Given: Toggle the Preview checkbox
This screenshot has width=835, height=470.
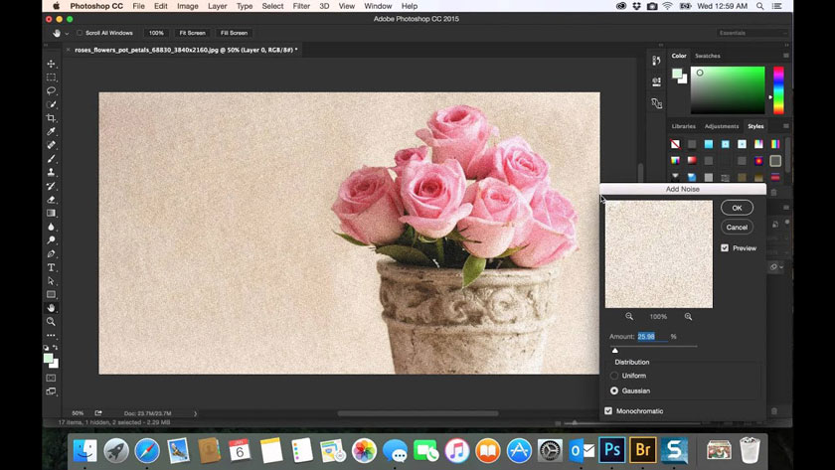Looking at the screenshot, I should [725, 248].
